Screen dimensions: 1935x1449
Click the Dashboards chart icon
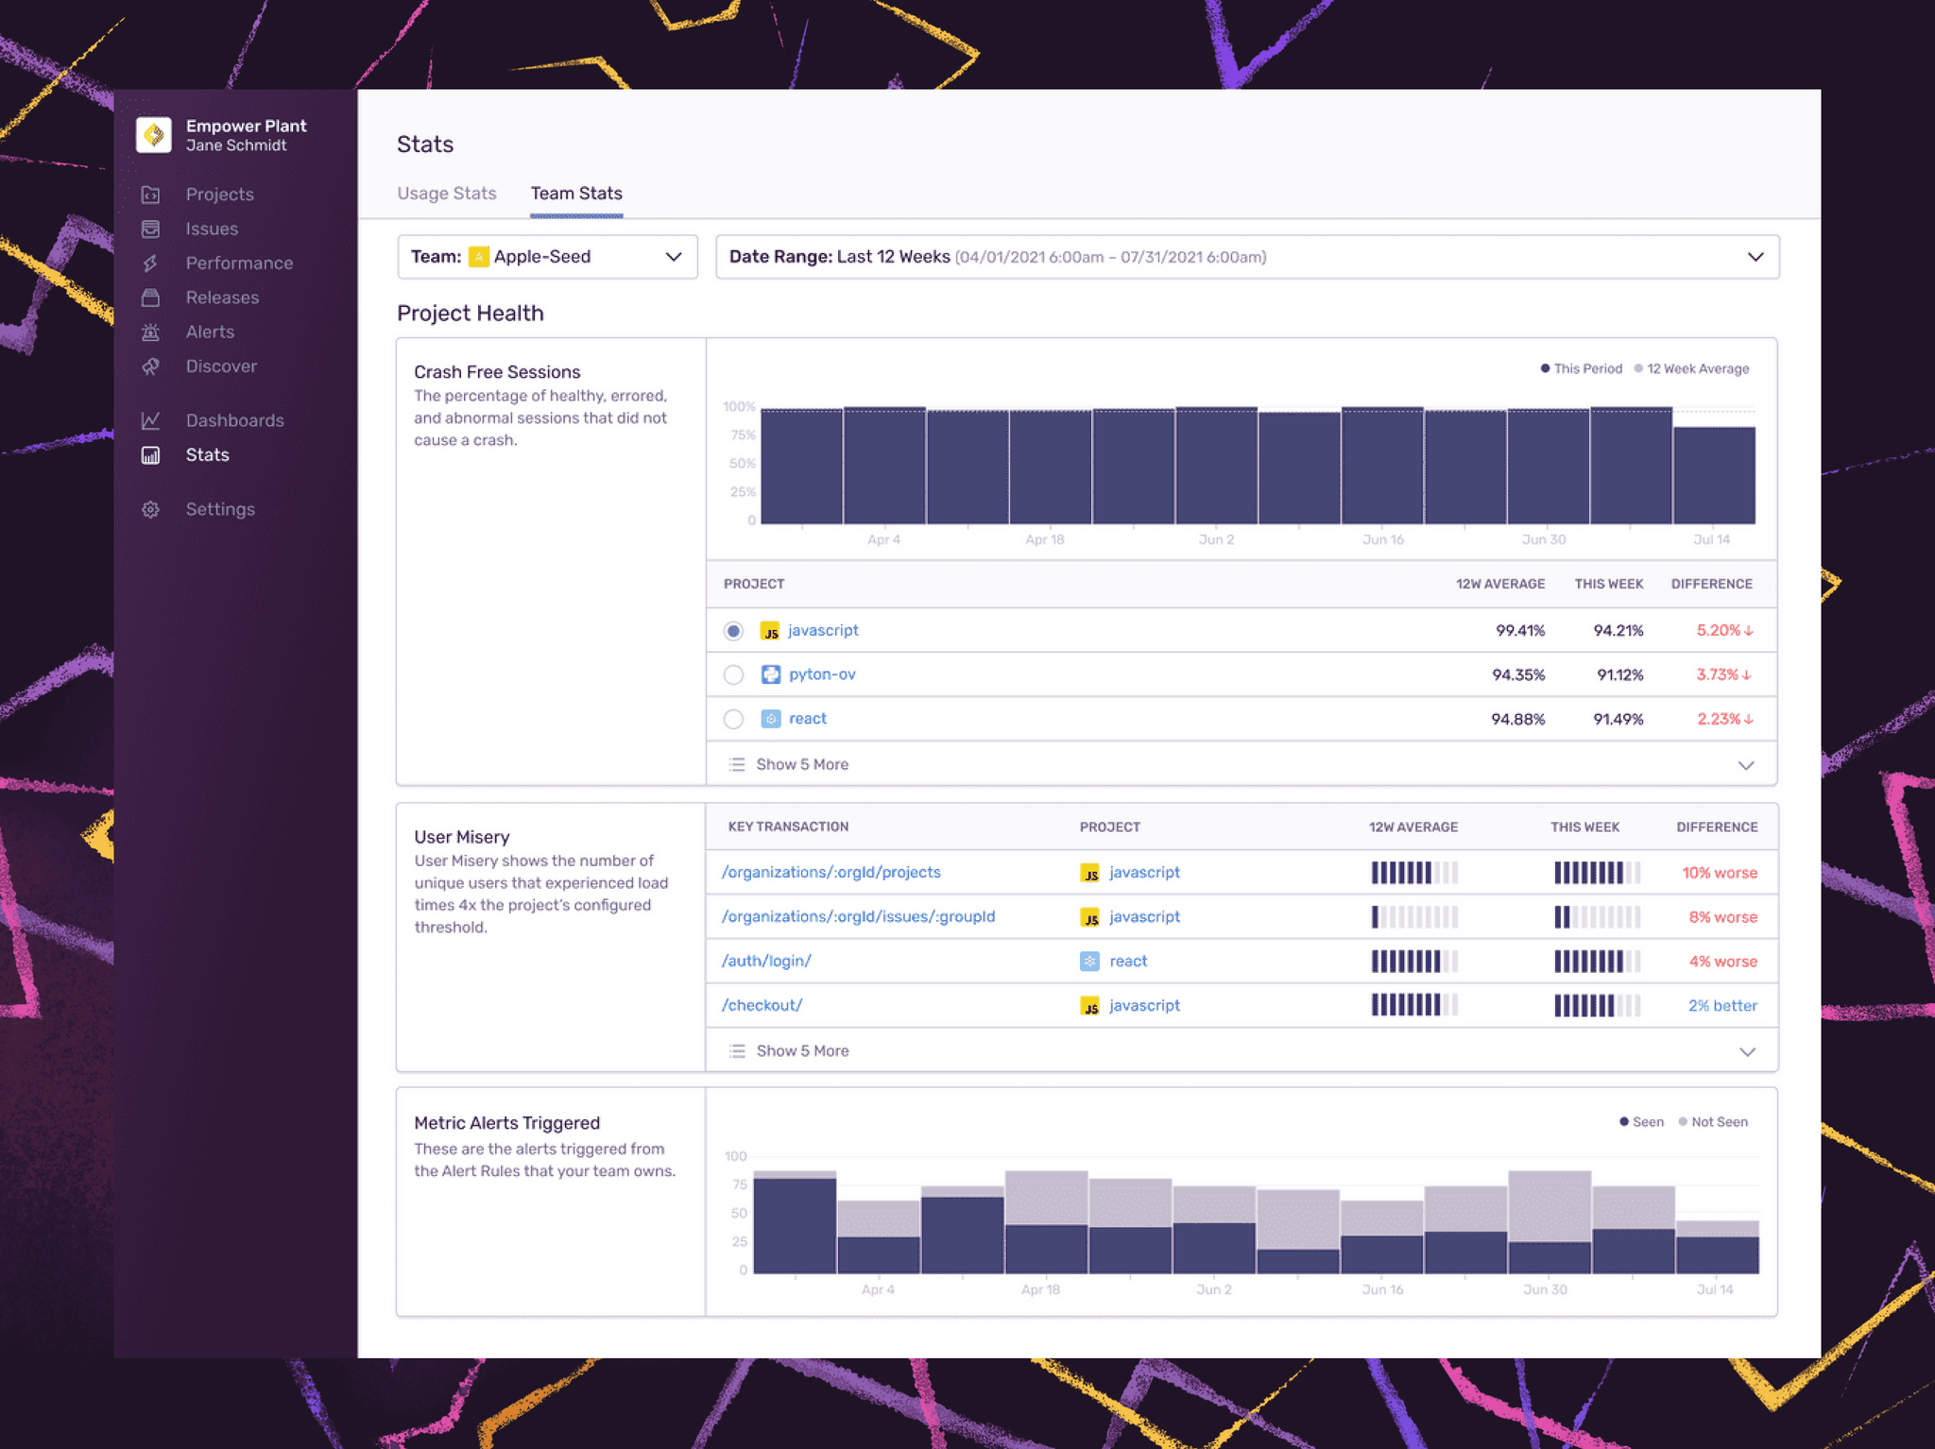pyautogui.click(x=150, y=420)
